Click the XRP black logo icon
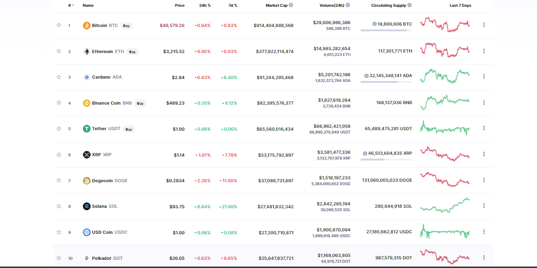This screenshot has height=268, width=537. [x=87, y=155]
